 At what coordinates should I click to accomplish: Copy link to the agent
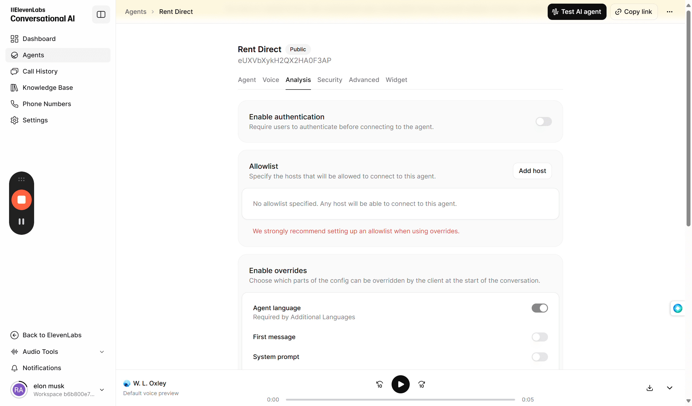pos(634,12)
